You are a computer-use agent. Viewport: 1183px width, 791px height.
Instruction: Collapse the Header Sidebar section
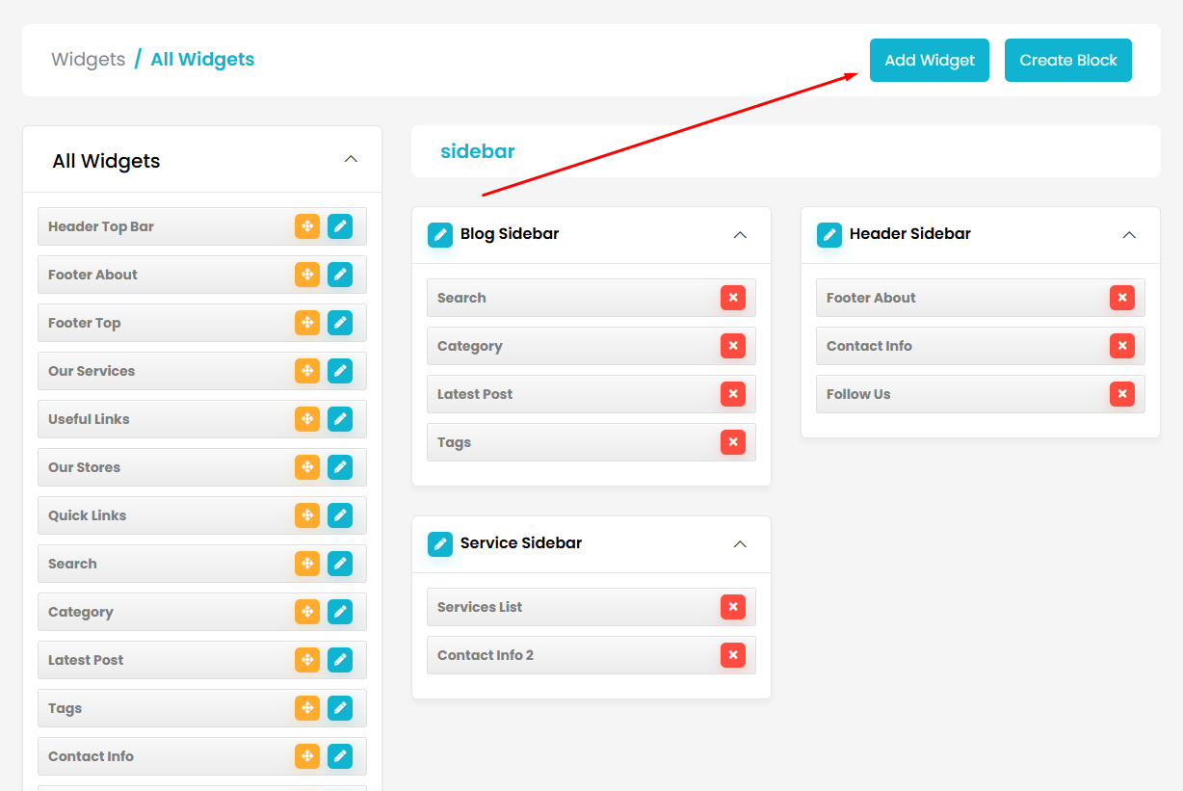point(1129,235)
